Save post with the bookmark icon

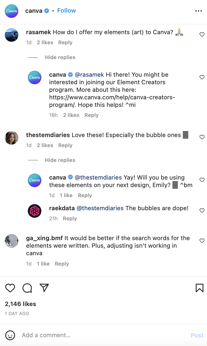point(199,288)
